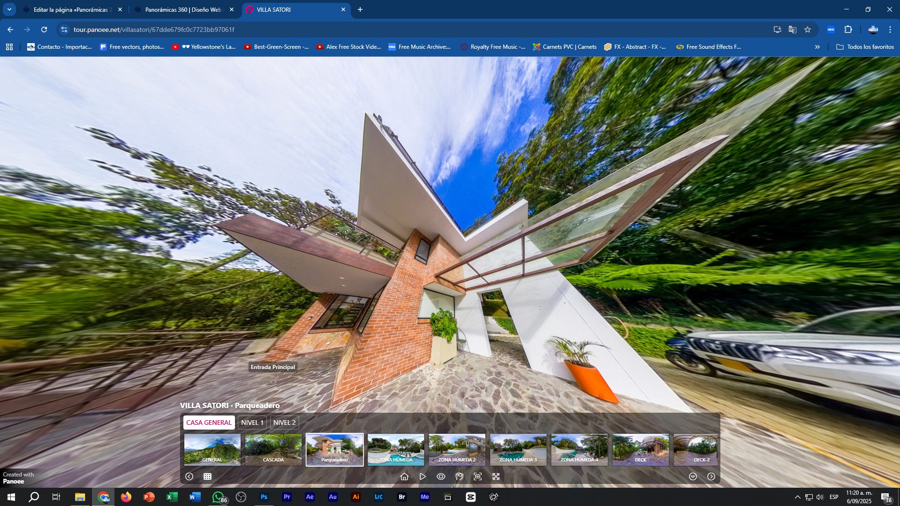Click the Created with Panoee link
Screen dimensions: 900x506
(x=18, y=478)
